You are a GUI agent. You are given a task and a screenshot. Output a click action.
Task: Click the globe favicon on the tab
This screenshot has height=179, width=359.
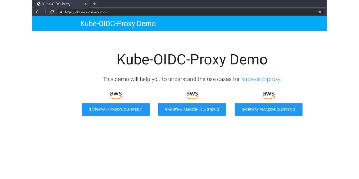coord(39,4)
